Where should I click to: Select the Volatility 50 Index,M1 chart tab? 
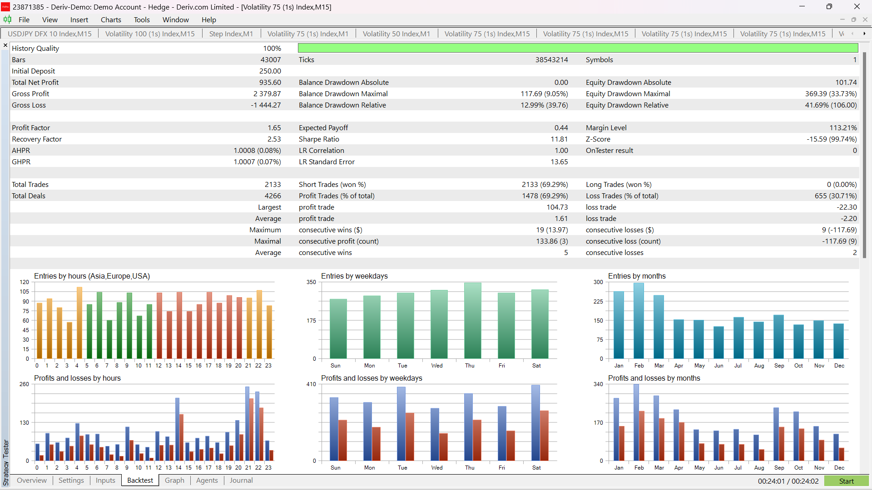pos(396,34)
